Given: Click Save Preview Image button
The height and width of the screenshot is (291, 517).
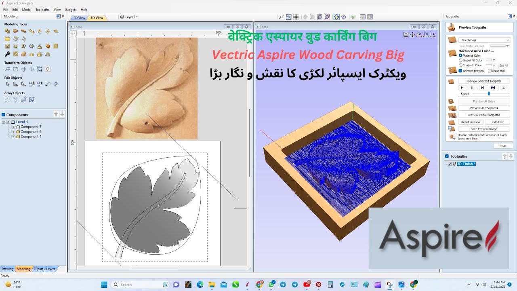Looking at the screenshot, I should [x=484, y=129].
